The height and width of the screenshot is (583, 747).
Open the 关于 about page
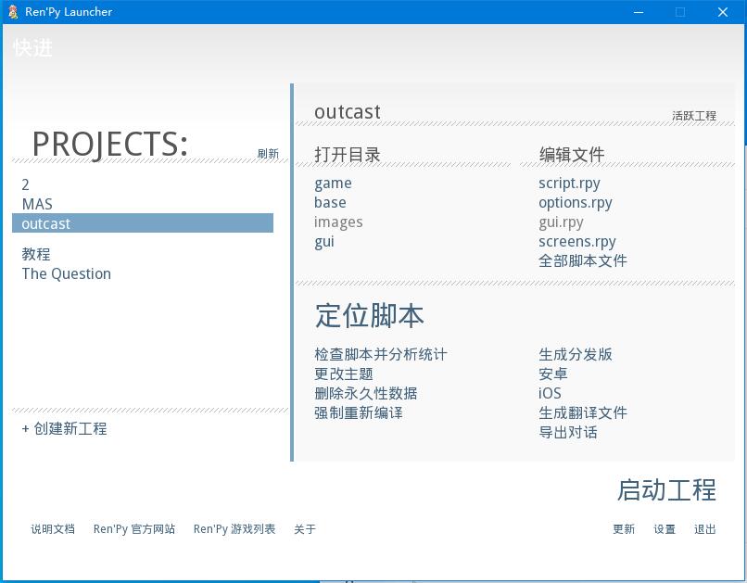click(305, 529)
